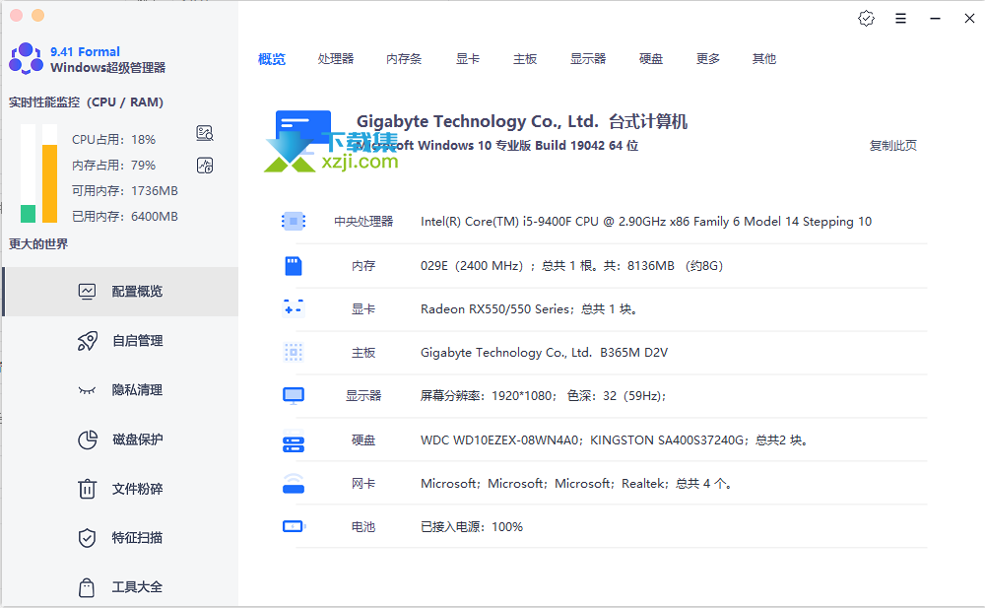Click the green CPU usage bar
The image size is (985, 608).
pyautogui.click(x=28, y=214)
